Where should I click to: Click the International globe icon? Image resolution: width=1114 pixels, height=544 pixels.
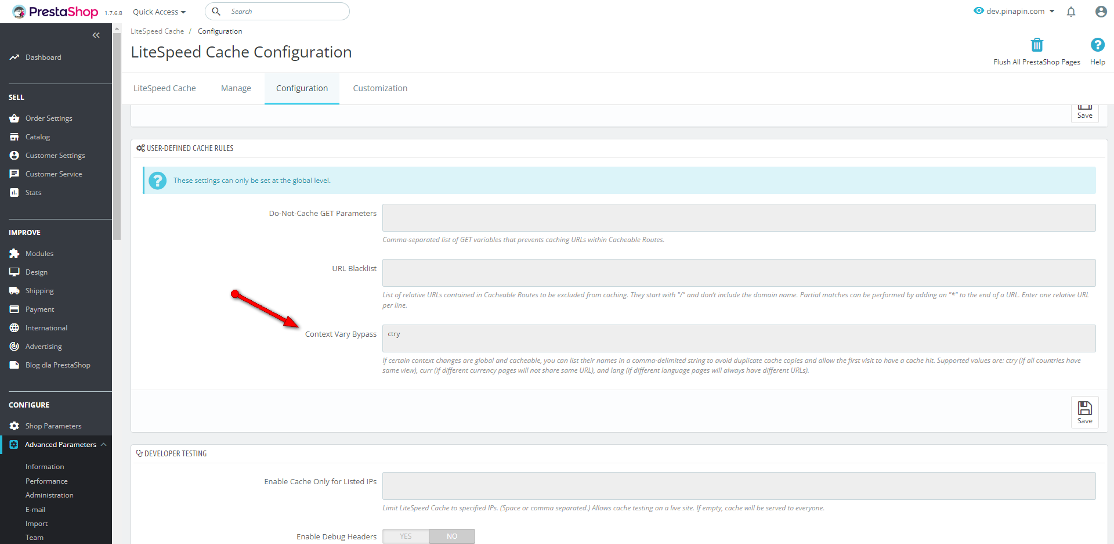tap(15, 328)
